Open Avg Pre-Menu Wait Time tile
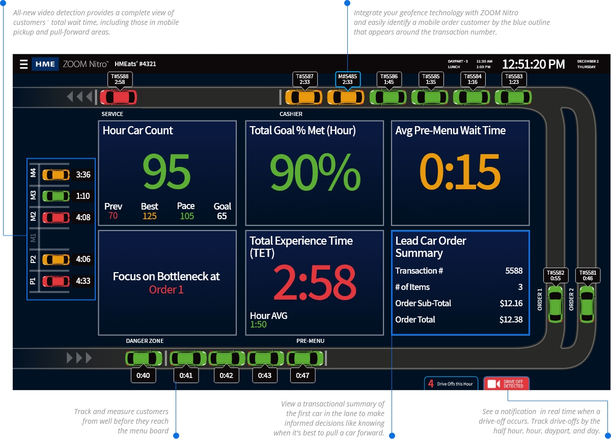The image size is (611, 439). point(460,173)
